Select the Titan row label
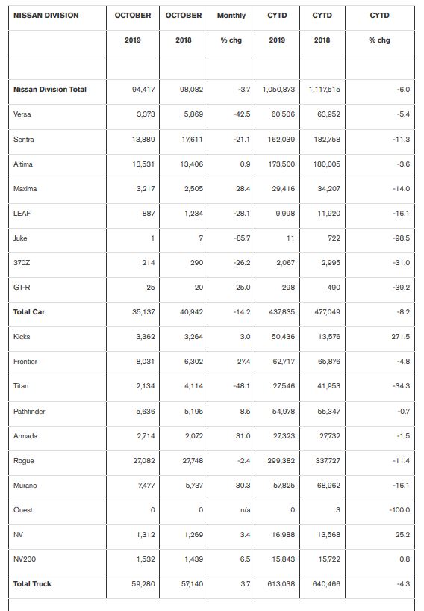The width and height of the screenshot is (424, 611). coord(21,385)
